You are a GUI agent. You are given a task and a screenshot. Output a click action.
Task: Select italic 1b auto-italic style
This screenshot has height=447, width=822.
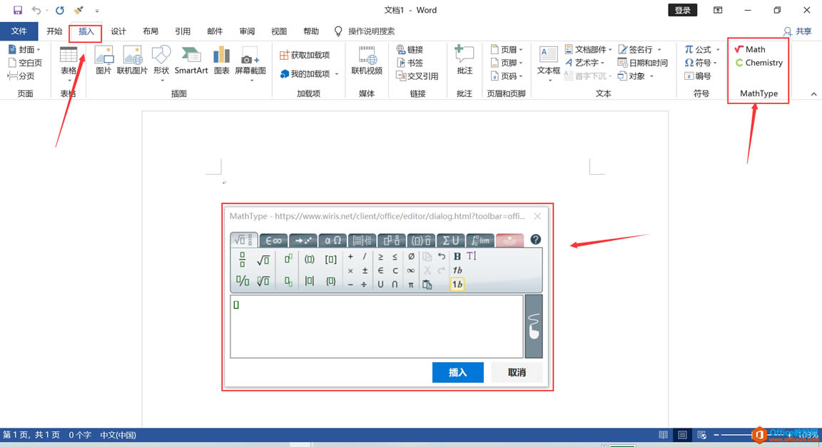[x=457, y=270]
